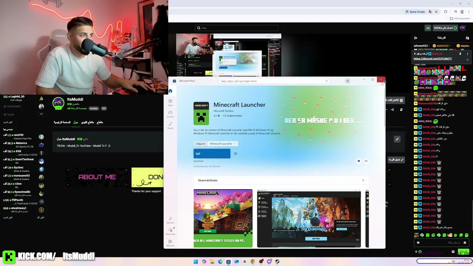The height and width of the screenshot is (266, 473).
Task: Open Laghlid_30 channel in Kick sidebar
Action: 23,98
